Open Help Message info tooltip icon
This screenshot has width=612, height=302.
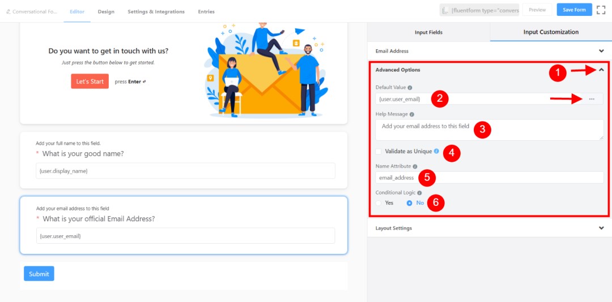pos(412,114)
